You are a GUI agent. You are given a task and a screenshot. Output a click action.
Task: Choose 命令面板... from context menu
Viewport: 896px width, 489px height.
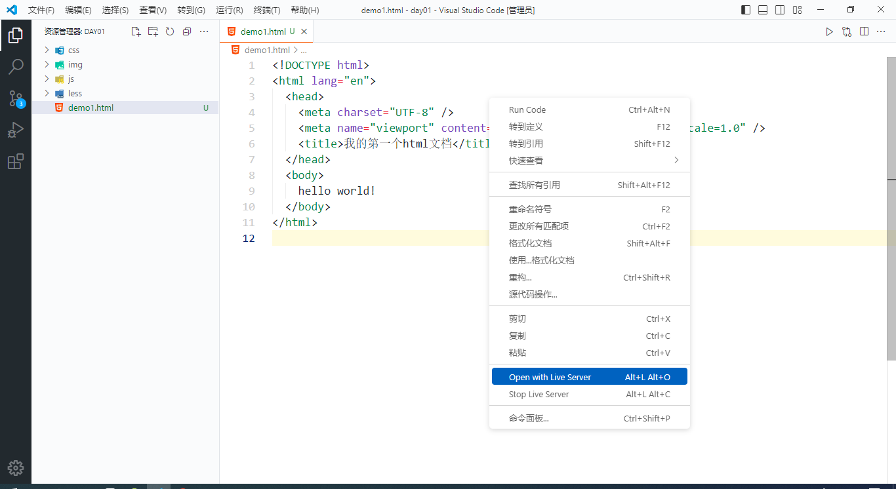(589, 418)
